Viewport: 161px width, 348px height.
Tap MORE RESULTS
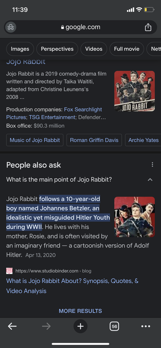point(80,311)
